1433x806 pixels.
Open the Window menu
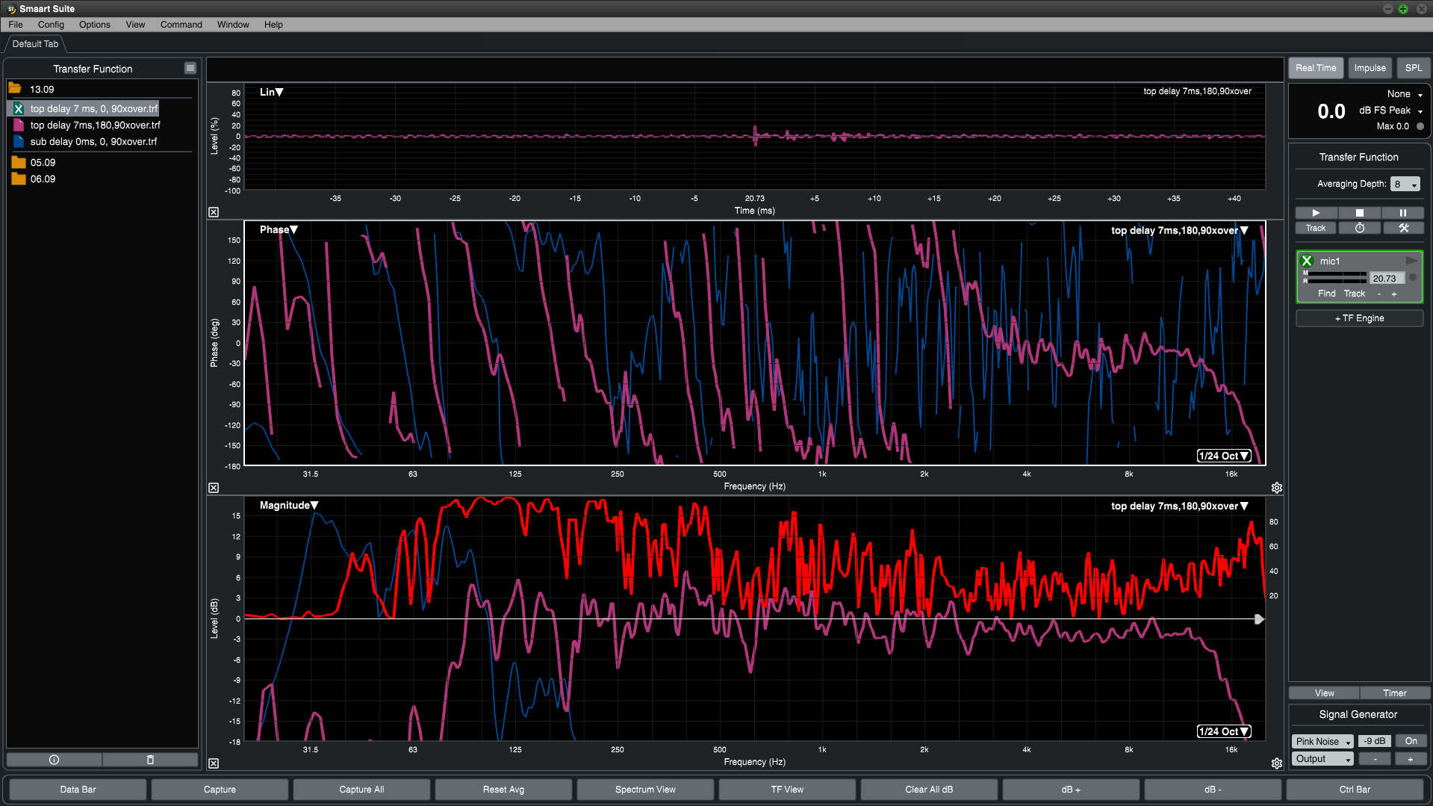click(233, 25)
